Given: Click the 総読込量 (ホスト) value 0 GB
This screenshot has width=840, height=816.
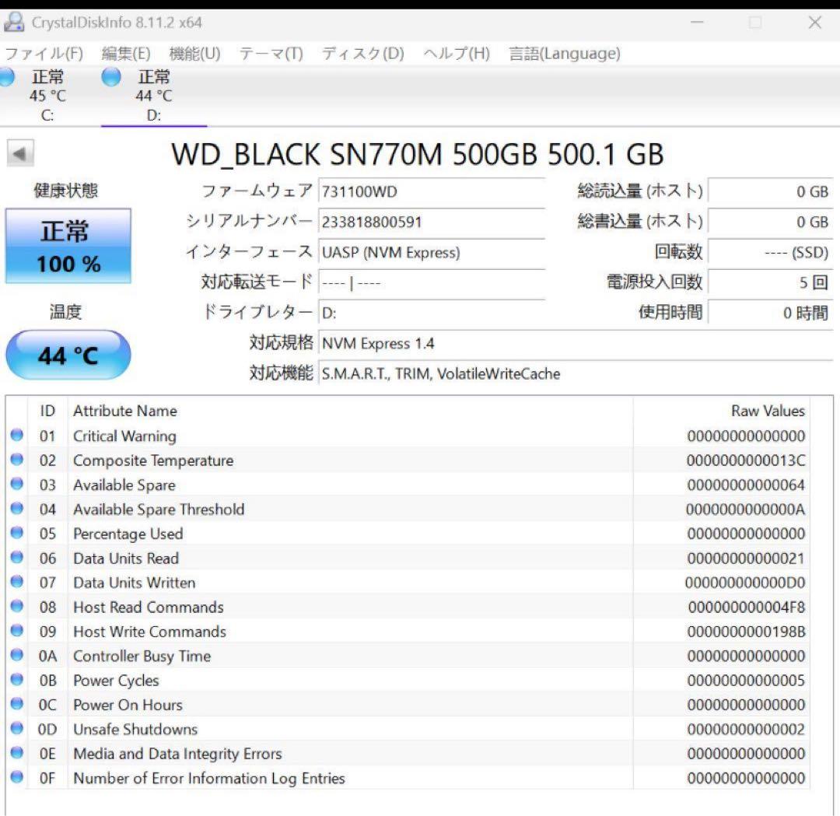Looking at the screenshot, I should [x=770, y=192].
